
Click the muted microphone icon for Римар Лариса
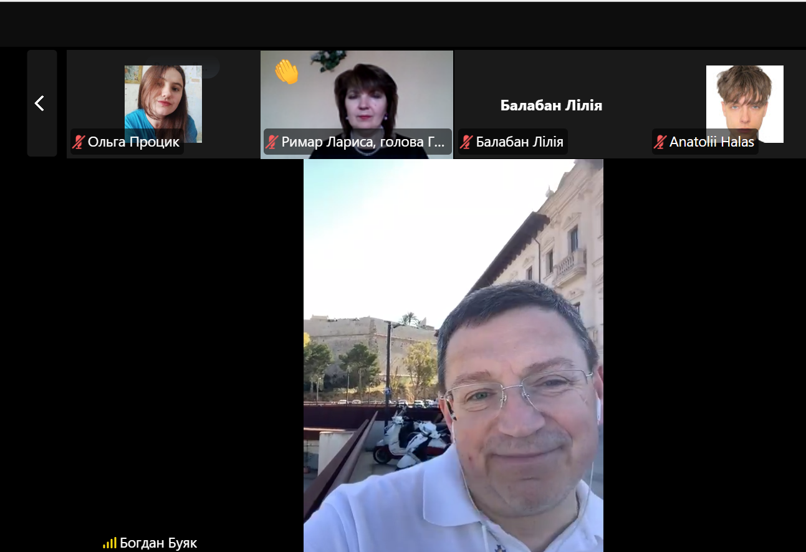[272, 142]
